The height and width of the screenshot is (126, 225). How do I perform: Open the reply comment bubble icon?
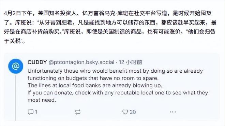[30, 112]
